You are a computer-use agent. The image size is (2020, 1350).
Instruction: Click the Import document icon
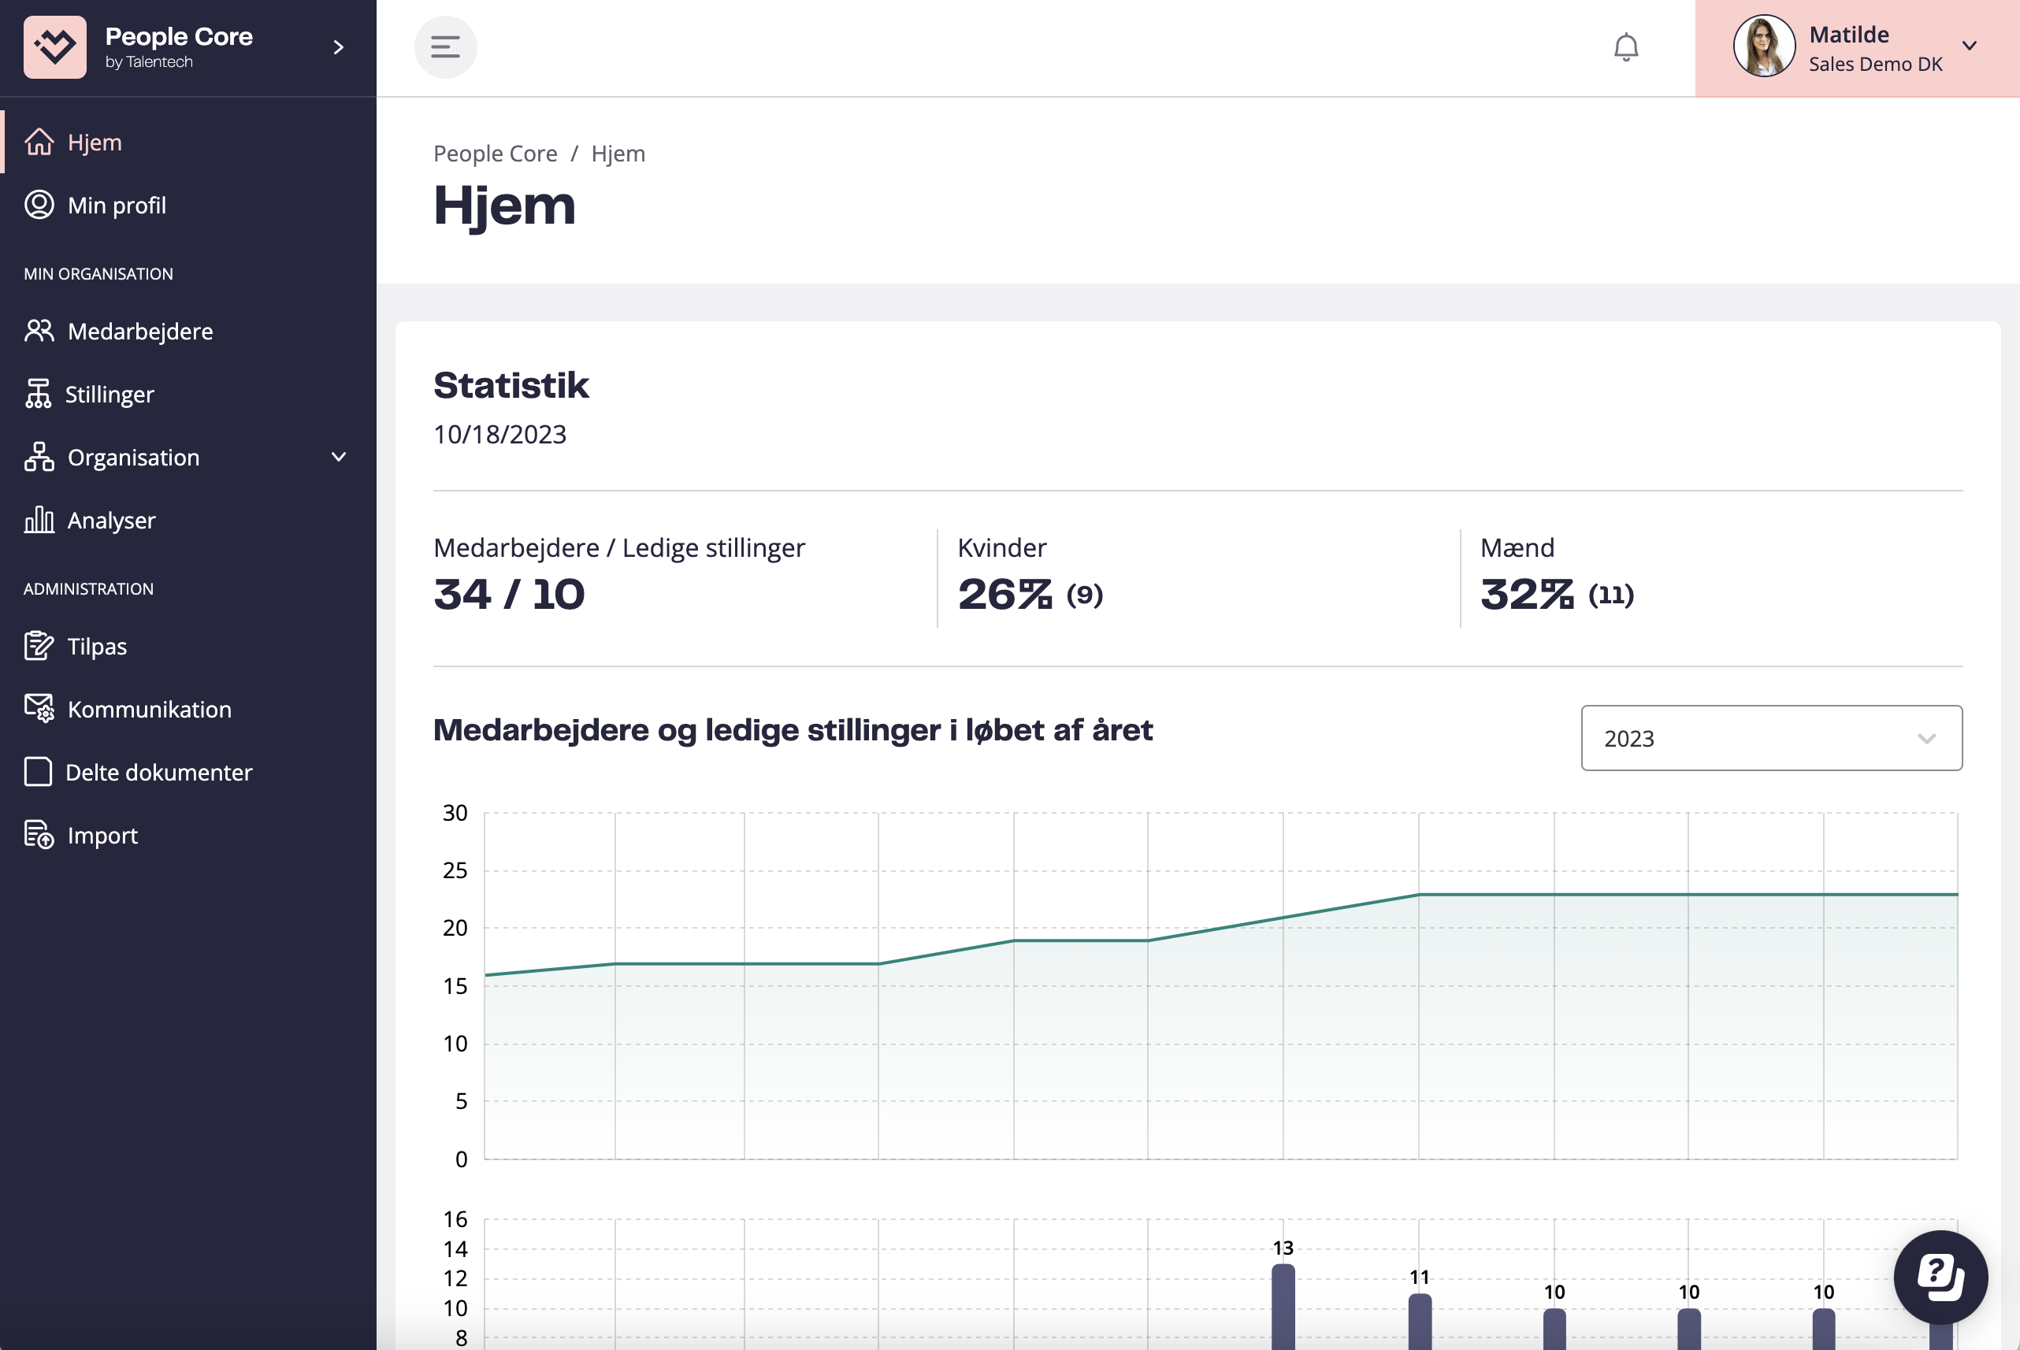pos(39,835)
